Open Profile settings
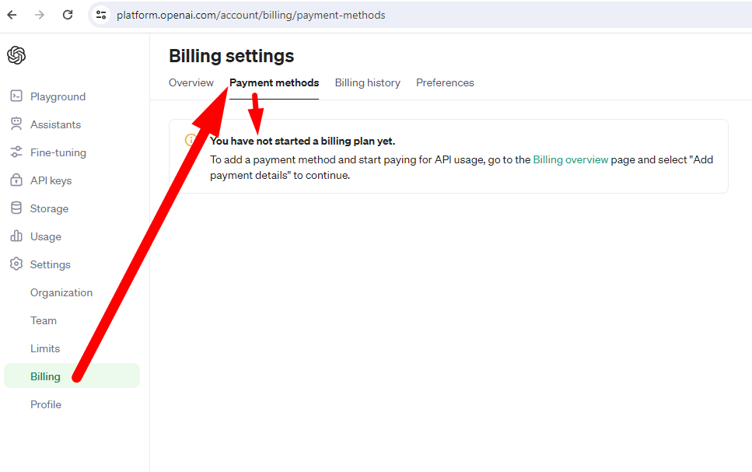752x472 pixels. point(46,404)
